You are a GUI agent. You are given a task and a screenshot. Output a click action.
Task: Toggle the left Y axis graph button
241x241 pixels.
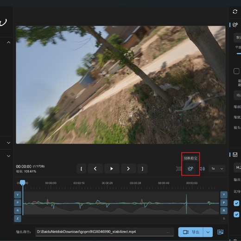(x=18, y=195)
